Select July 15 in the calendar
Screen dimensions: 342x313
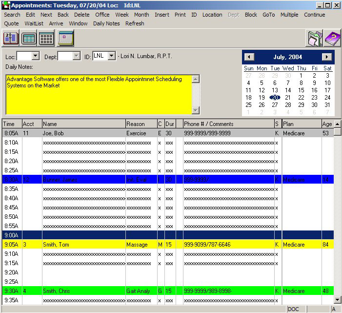click(x=301, y=90)
